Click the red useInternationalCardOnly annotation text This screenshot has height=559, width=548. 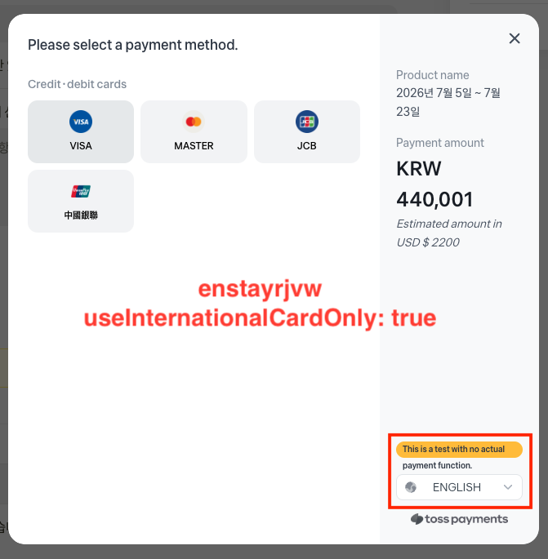[260, 318]
